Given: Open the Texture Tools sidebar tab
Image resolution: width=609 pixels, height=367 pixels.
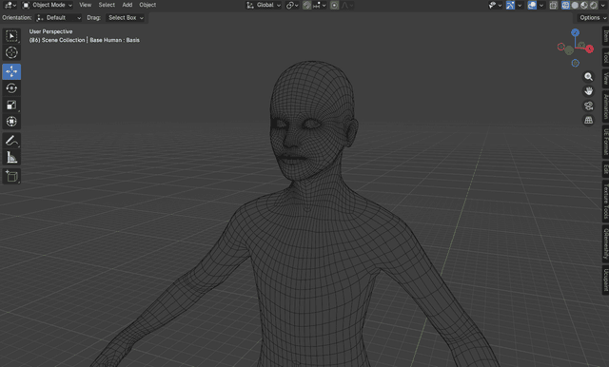Looking at the screenshot, I should (x=605, y=202).
